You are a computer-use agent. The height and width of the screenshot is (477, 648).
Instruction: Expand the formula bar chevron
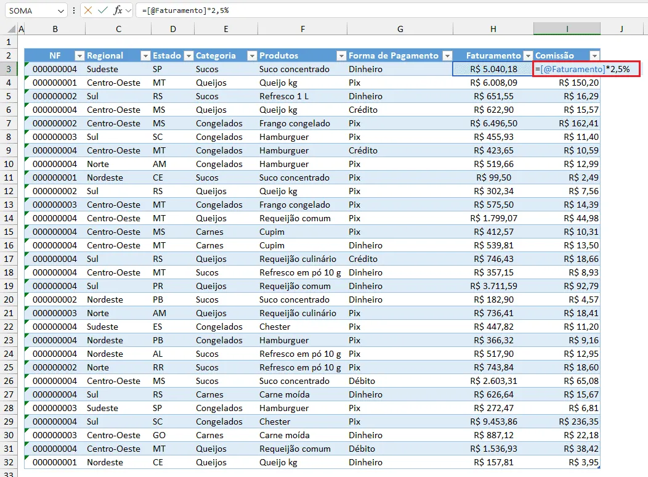(128, 10)
